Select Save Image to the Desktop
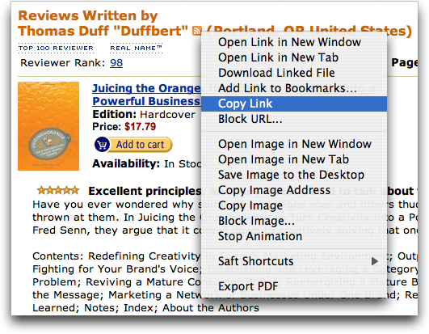This screenshot has width=429, height=334. coord(294,175)
